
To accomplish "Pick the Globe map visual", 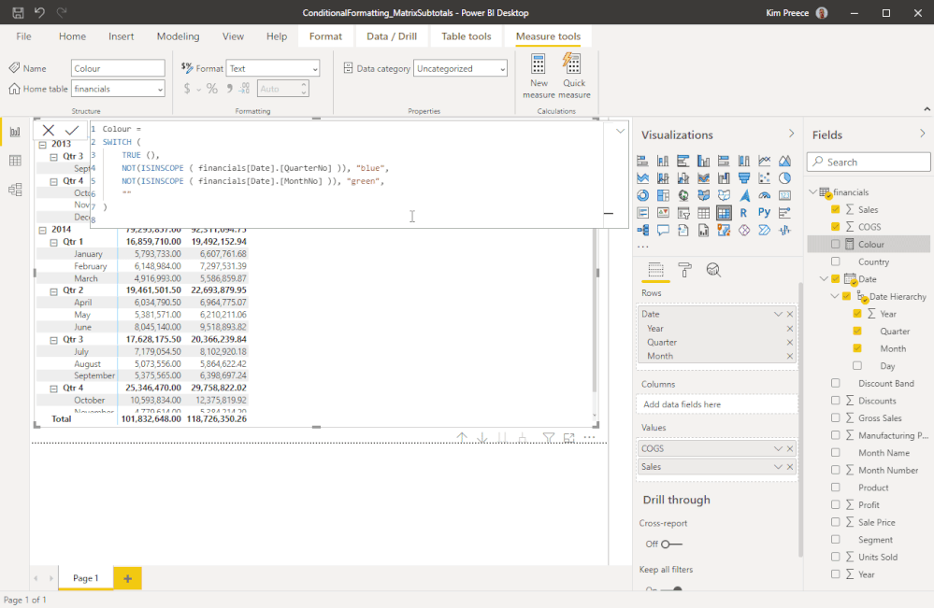I will point(683,195).
